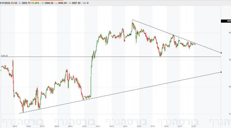Click the +0.48% change value
The width and height of the screenshot is (231, 128).
[35, 3]
